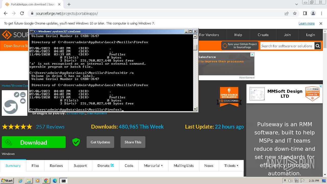The height and width of the screenshot is (184, 327).
Task: Open the cmd.exe window system menu icon
Action: coord(31,31)
